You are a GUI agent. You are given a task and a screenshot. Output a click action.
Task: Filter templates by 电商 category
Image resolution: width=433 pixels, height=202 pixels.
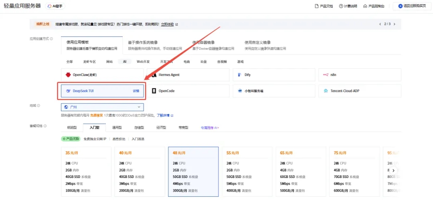pyautogui.click(x=187, y=62)
